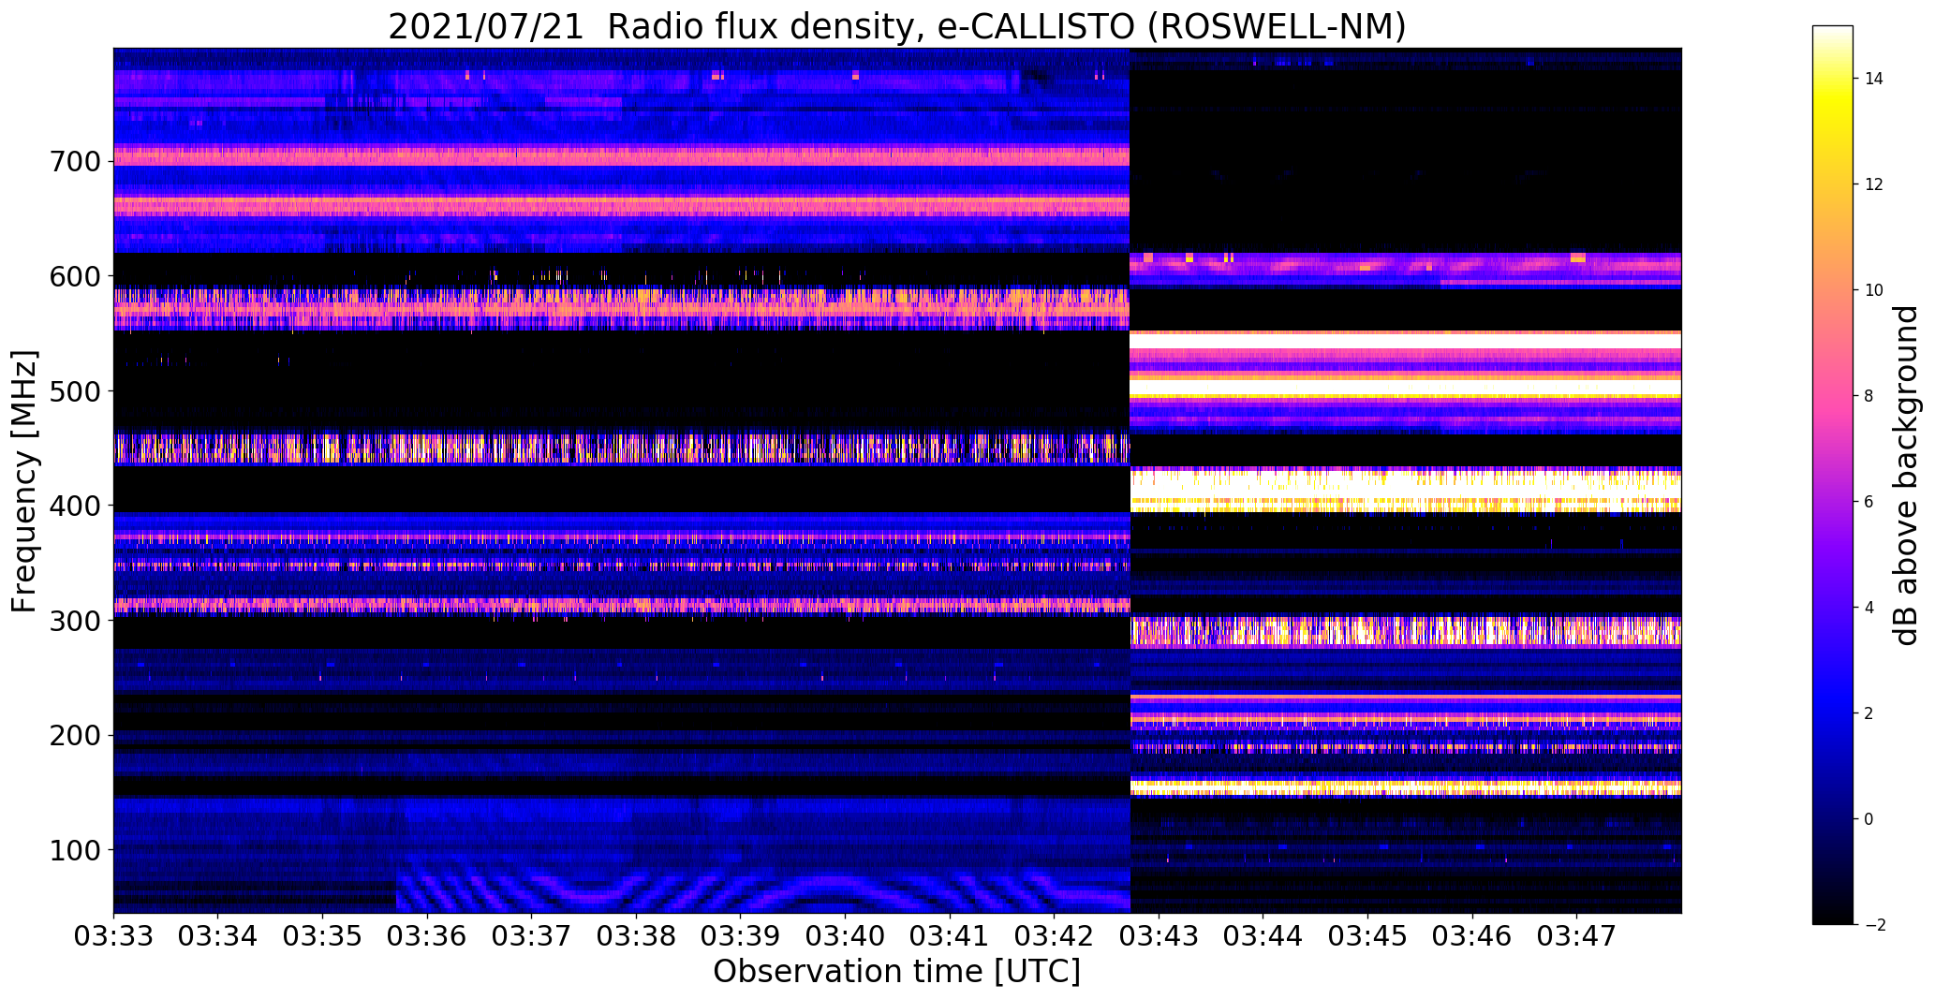Click the 500 frequency tick label
The width and height of the screenshot is (1935, 999).
click(x=73, y=391)
